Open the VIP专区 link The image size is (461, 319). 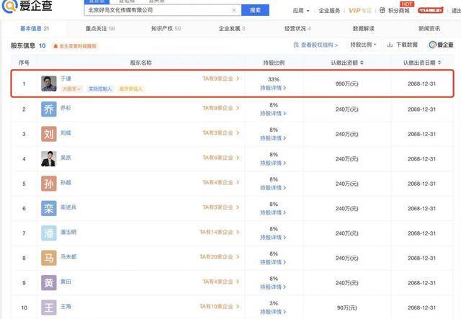pyautogui.click(x=360, y=11)
